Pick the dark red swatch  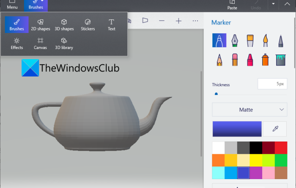[x=268, y=148]
